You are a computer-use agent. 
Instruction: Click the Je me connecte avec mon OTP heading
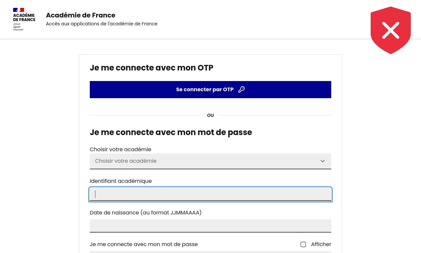152,68
